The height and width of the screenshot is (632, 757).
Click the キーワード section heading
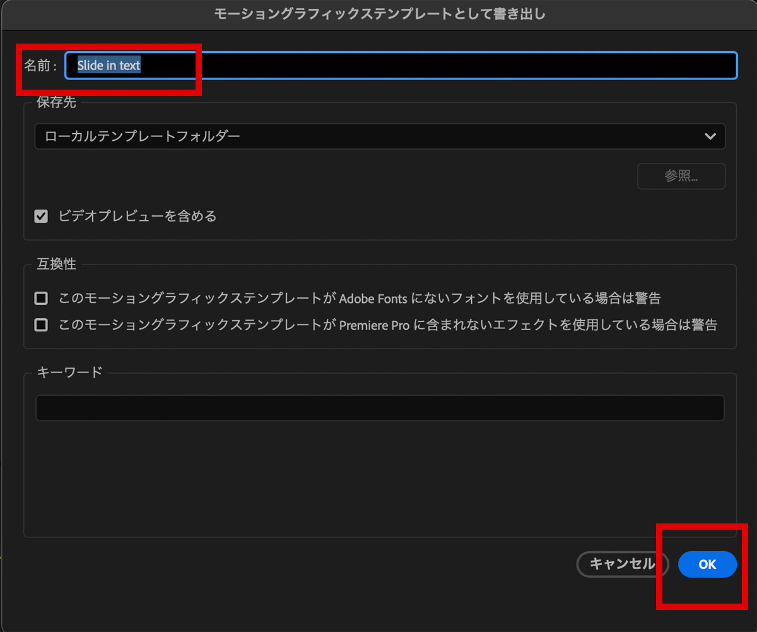pos(69,373)
